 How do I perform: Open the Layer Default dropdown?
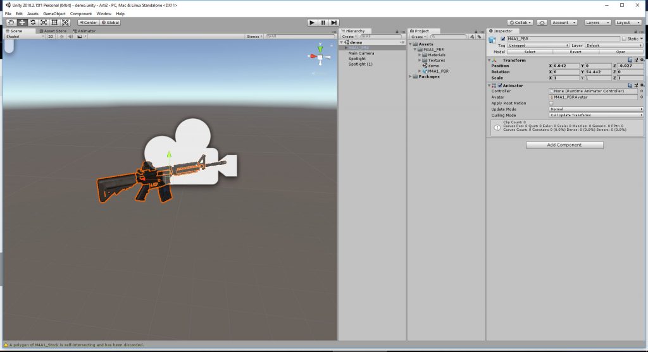tap(614, 46)
